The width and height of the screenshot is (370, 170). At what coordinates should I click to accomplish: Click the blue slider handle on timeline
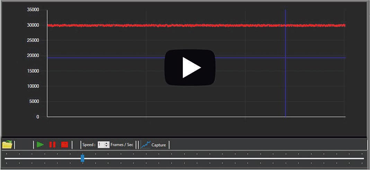tap(82, 158)
